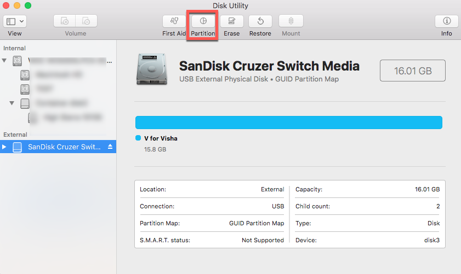Select the first internal disk icon

click(x=18, y=61)
